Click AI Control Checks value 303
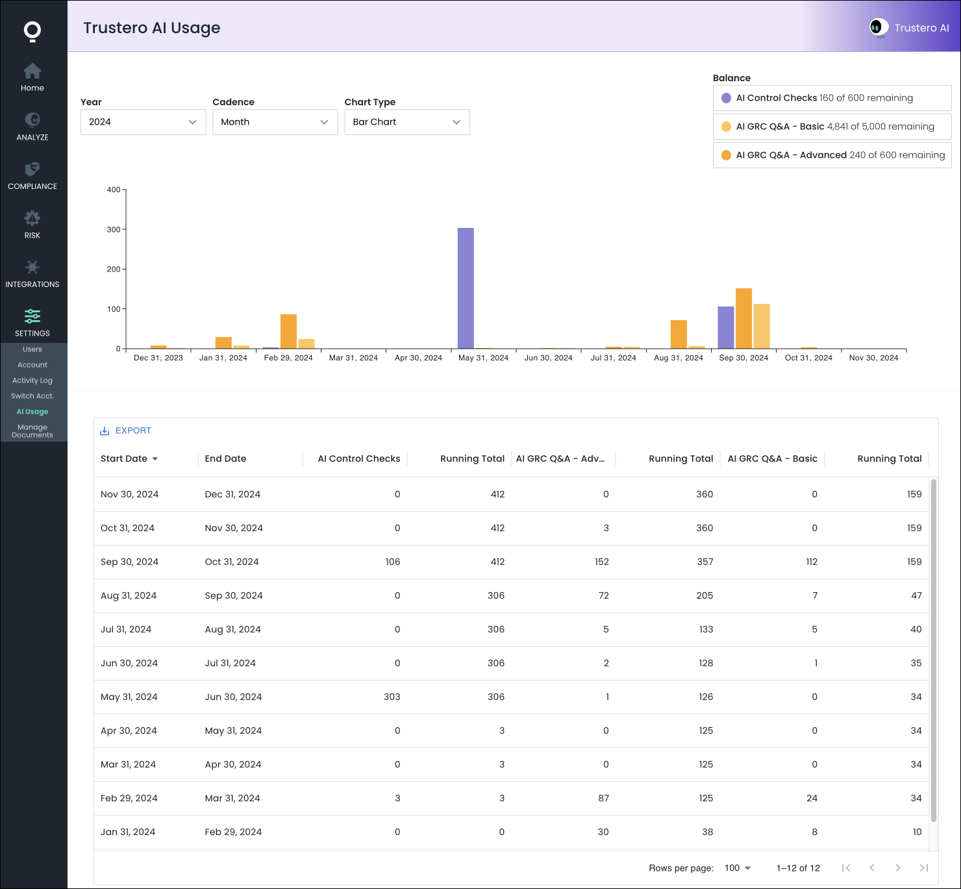Image resolution: width=961 pixels, height=889 pixels. pos(392,697)
